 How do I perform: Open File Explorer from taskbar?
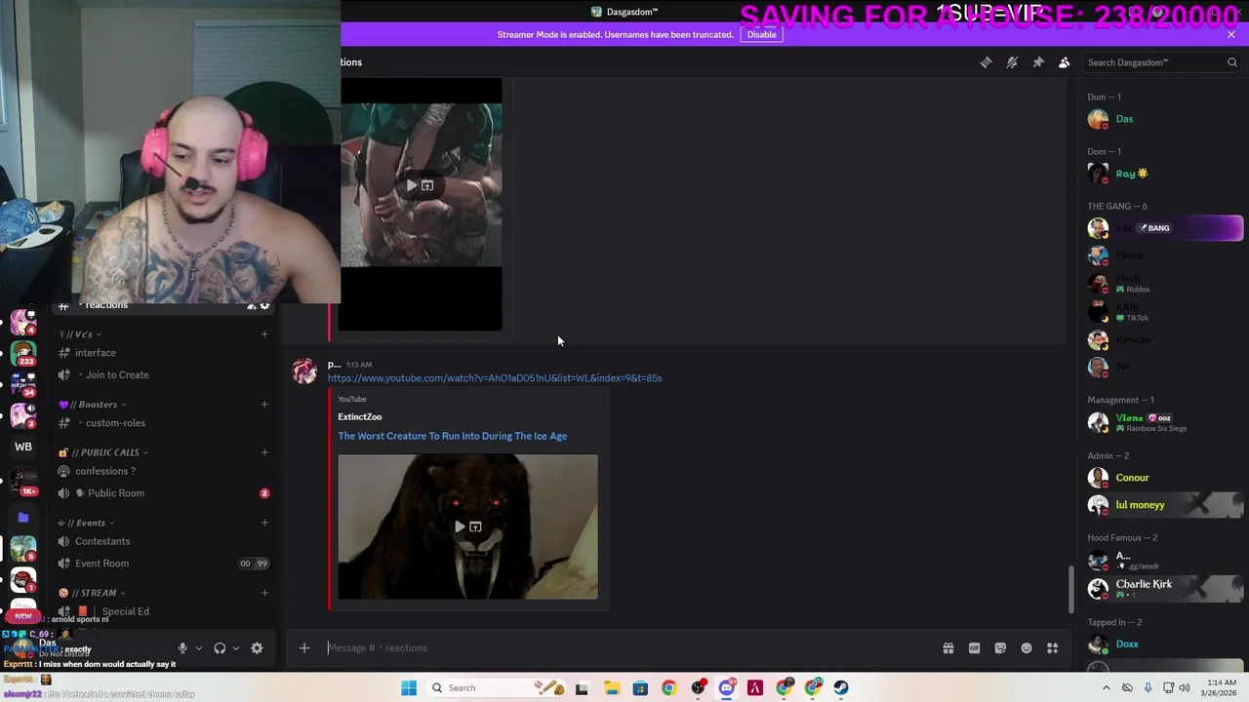coord(612,687)
